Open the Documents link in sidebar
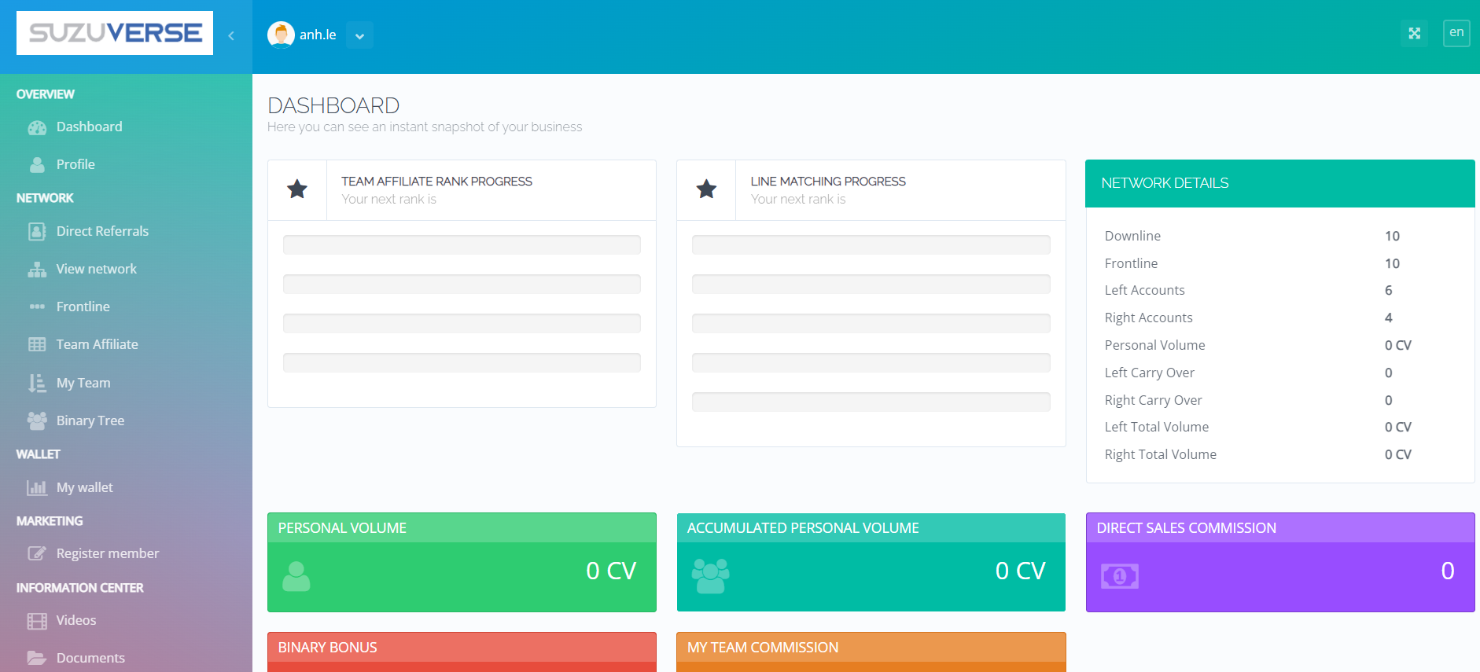The width and height of the screenshot is (1480, 672). coord(90,658)
